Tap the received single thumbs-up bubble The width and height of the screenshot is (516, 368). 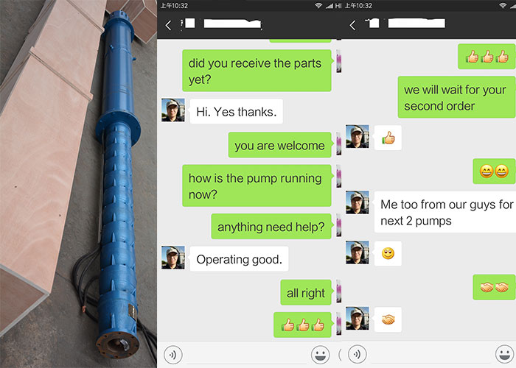(x=388, y=138)
